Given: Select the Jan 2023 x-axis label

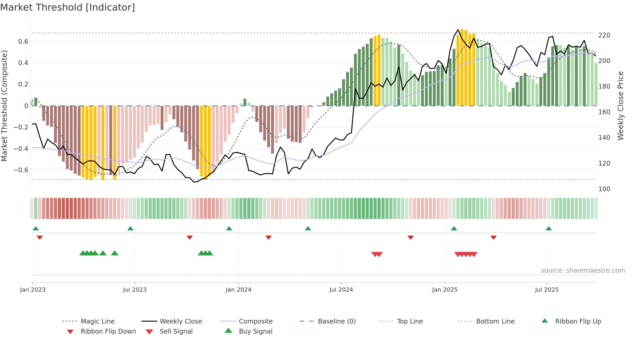Looking at the screenshot, I should 33,290.
